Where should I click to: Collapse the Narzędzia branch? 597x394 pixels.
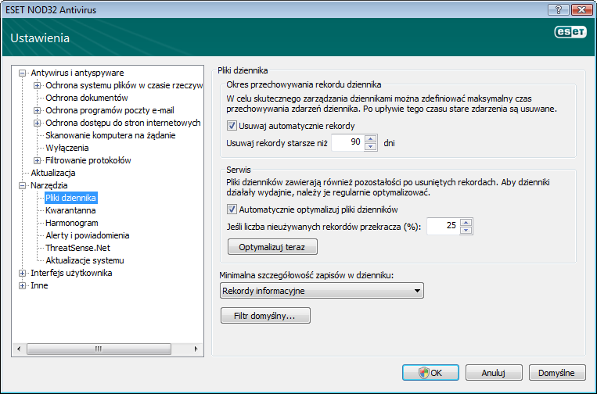pyautogui.click(x=23, y=185)
